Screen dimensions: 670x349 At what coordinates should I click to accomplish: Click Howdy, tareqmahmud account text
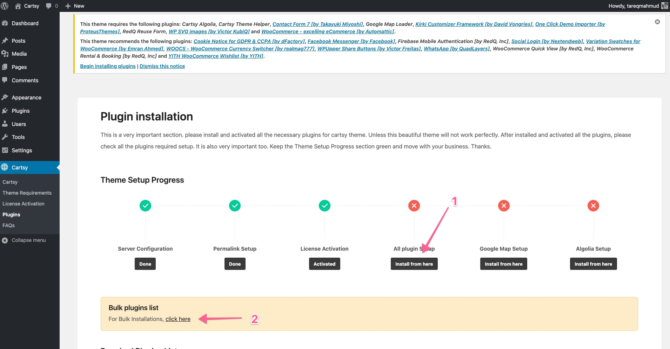click(x=634, y=6)
